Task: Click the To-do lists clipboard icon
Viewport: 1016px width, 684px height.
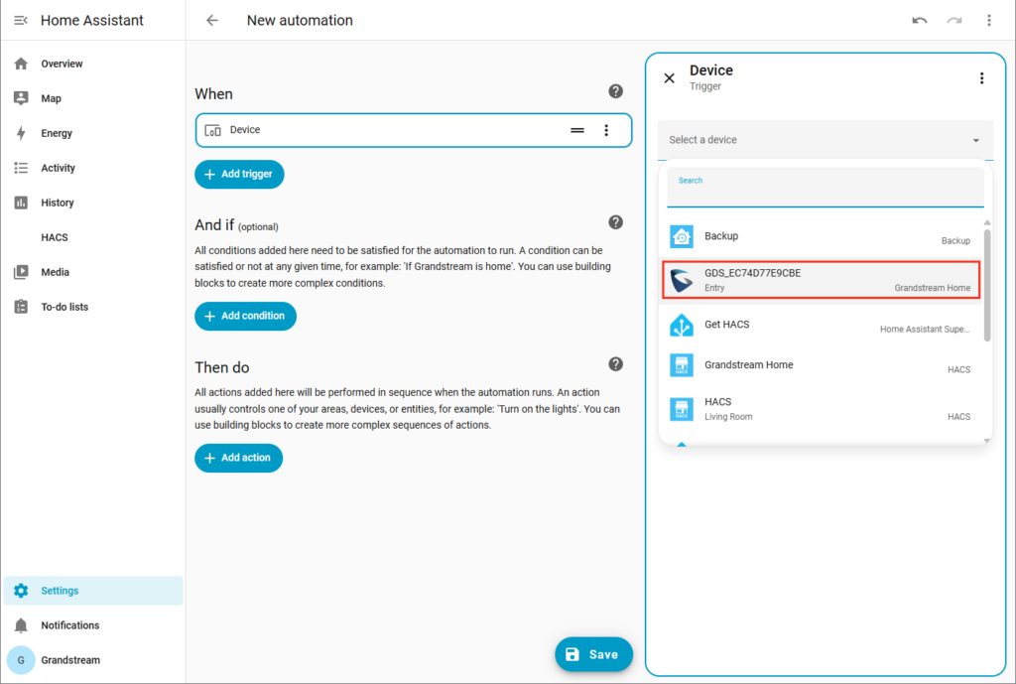Action: (21, 307)
